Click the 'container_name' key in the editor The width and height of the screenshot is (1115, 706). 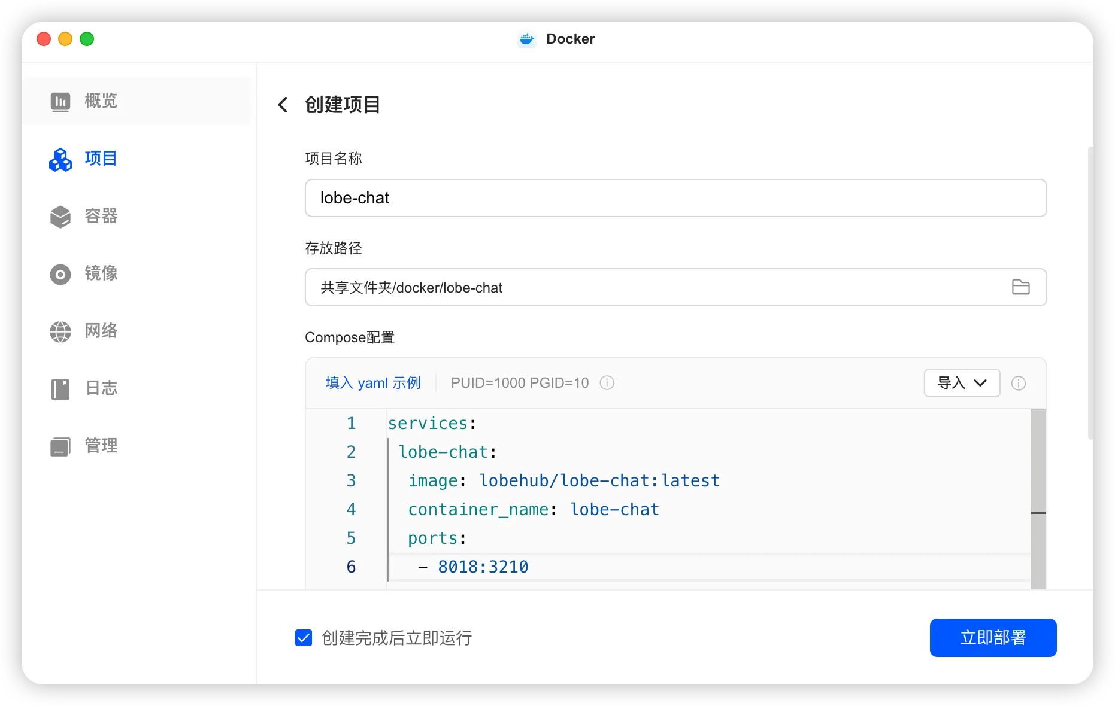coord(478,510)
